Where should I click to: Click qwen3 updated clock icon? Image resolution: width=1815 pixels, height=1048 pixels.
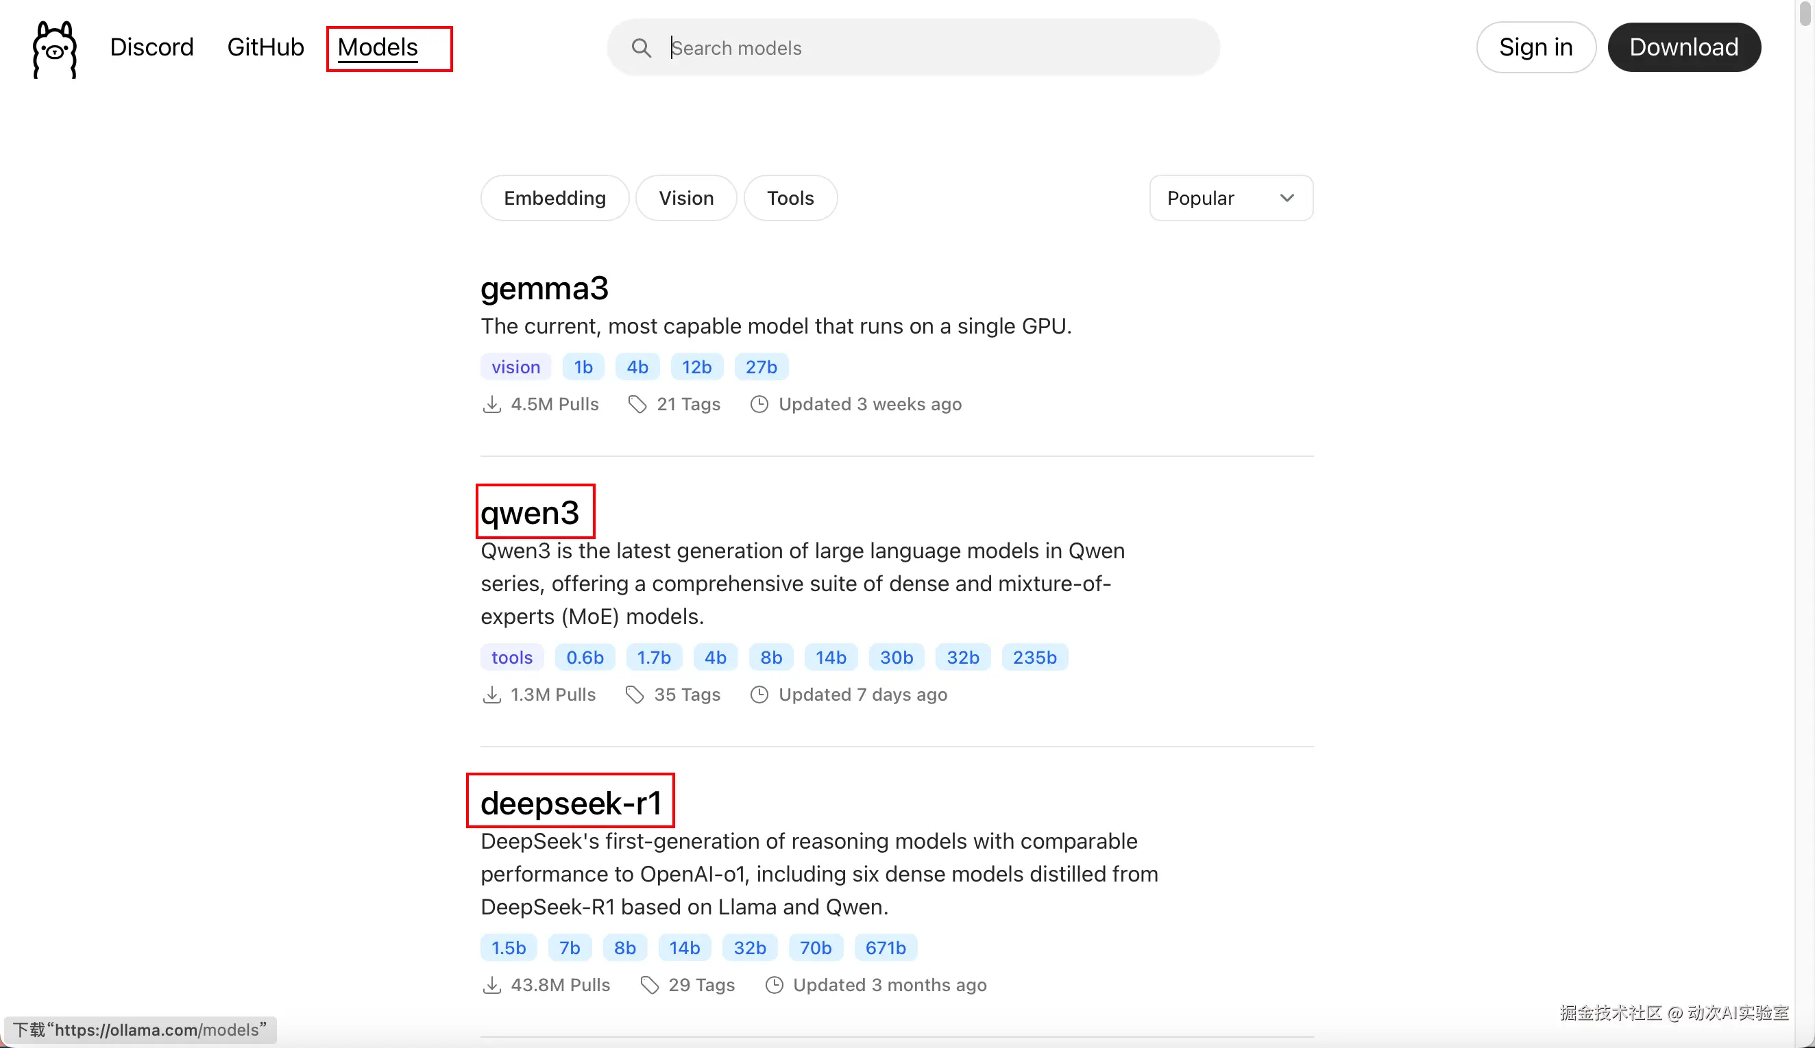pyautogui.click(x=759, y=695)
